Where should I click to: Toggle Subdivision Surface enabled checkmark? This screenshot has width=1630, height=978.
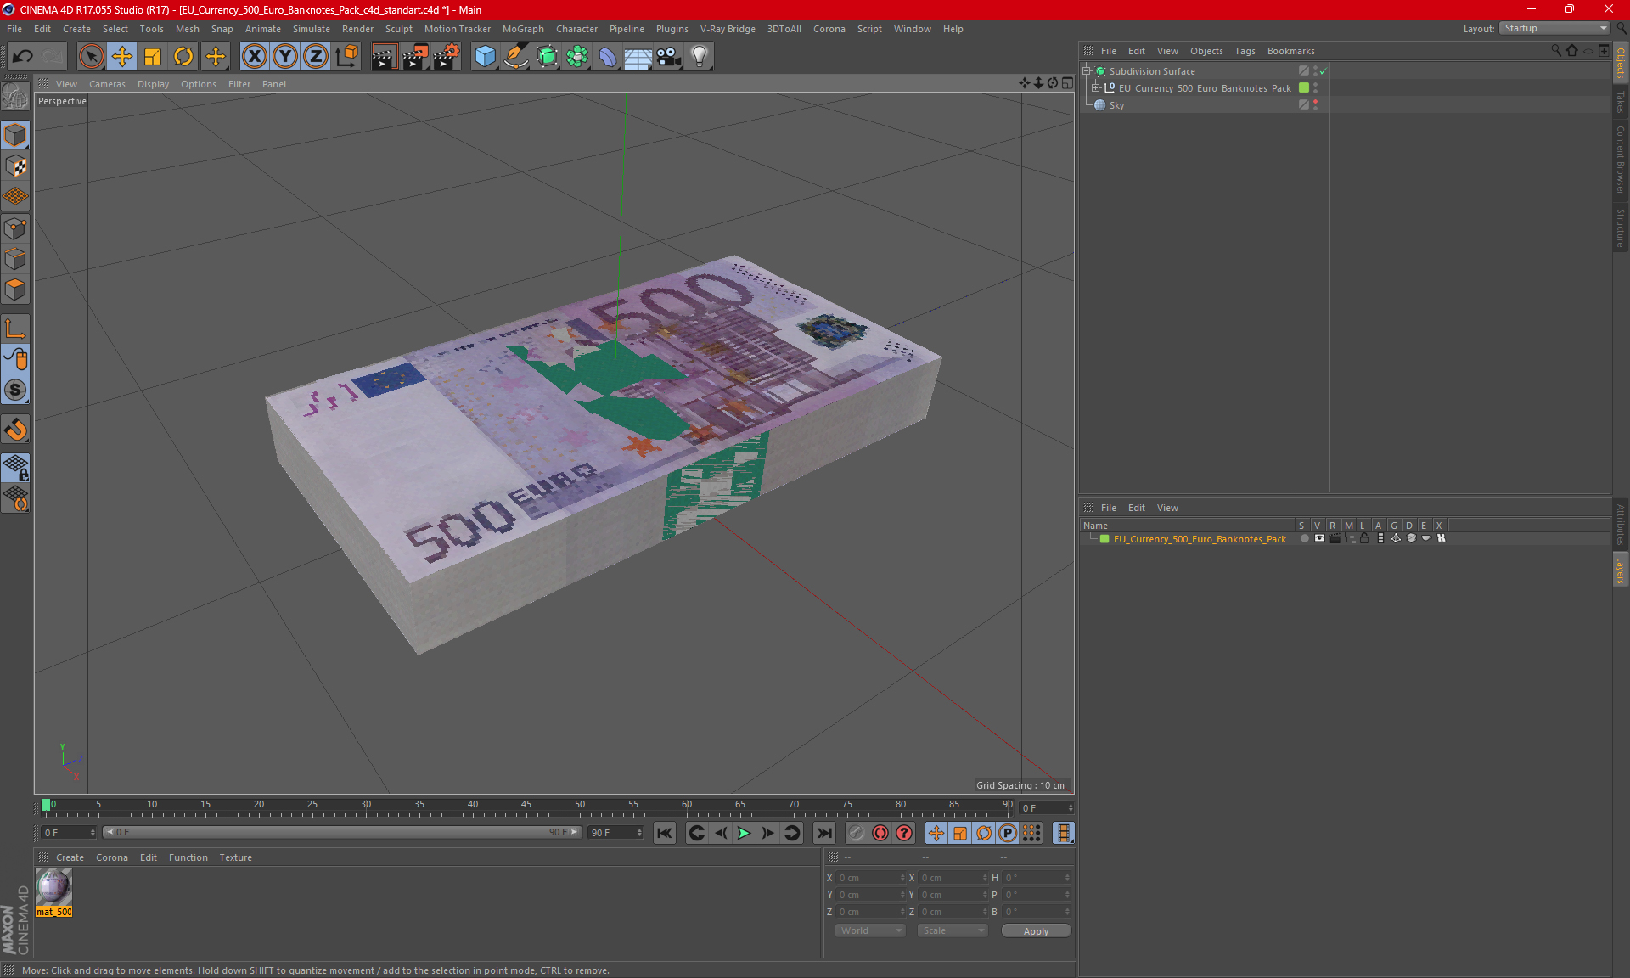click(x=1323, y=71)
